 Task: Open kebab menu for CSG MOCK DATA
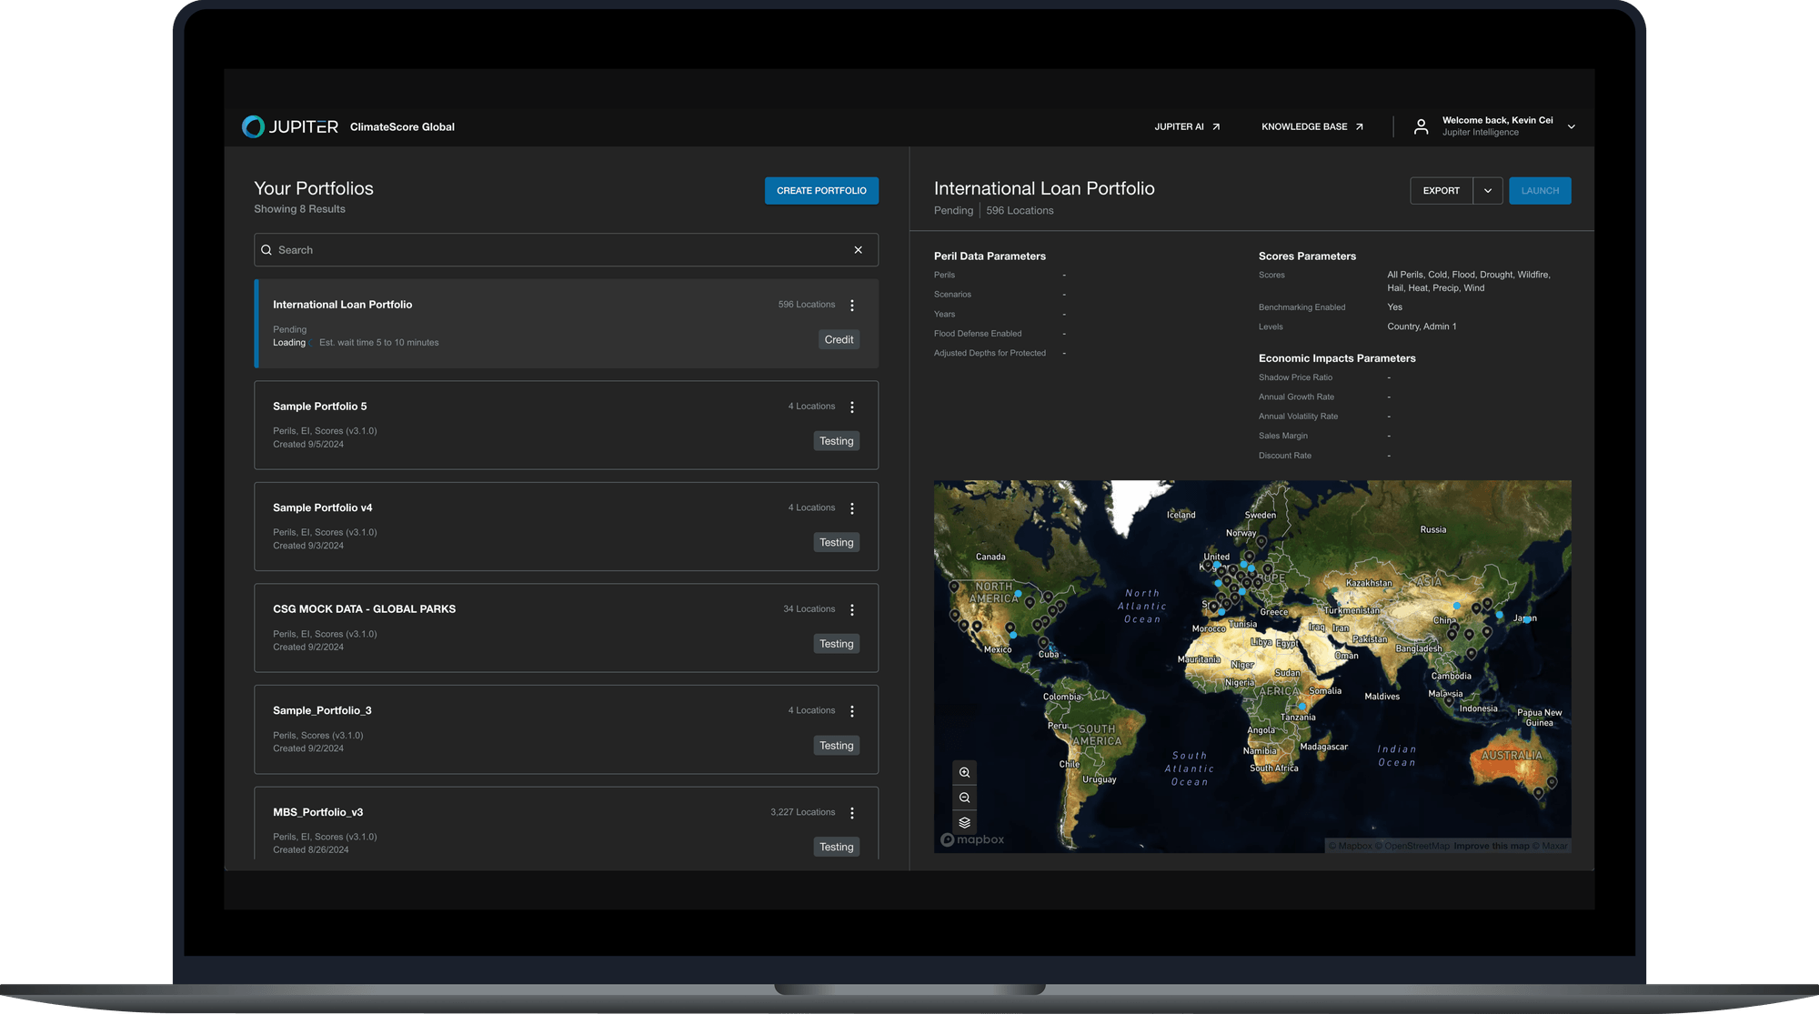tap(852, 610)
